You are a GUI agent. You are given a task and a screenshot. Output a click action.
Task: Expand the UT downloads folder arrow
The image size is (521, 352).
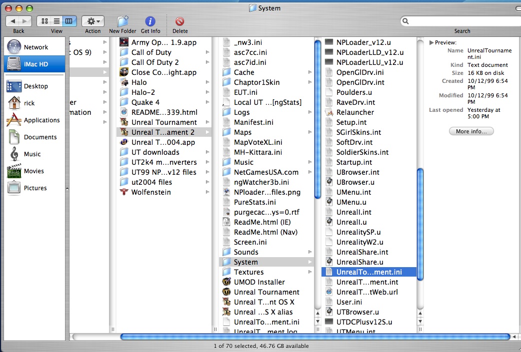pos(207,152)
